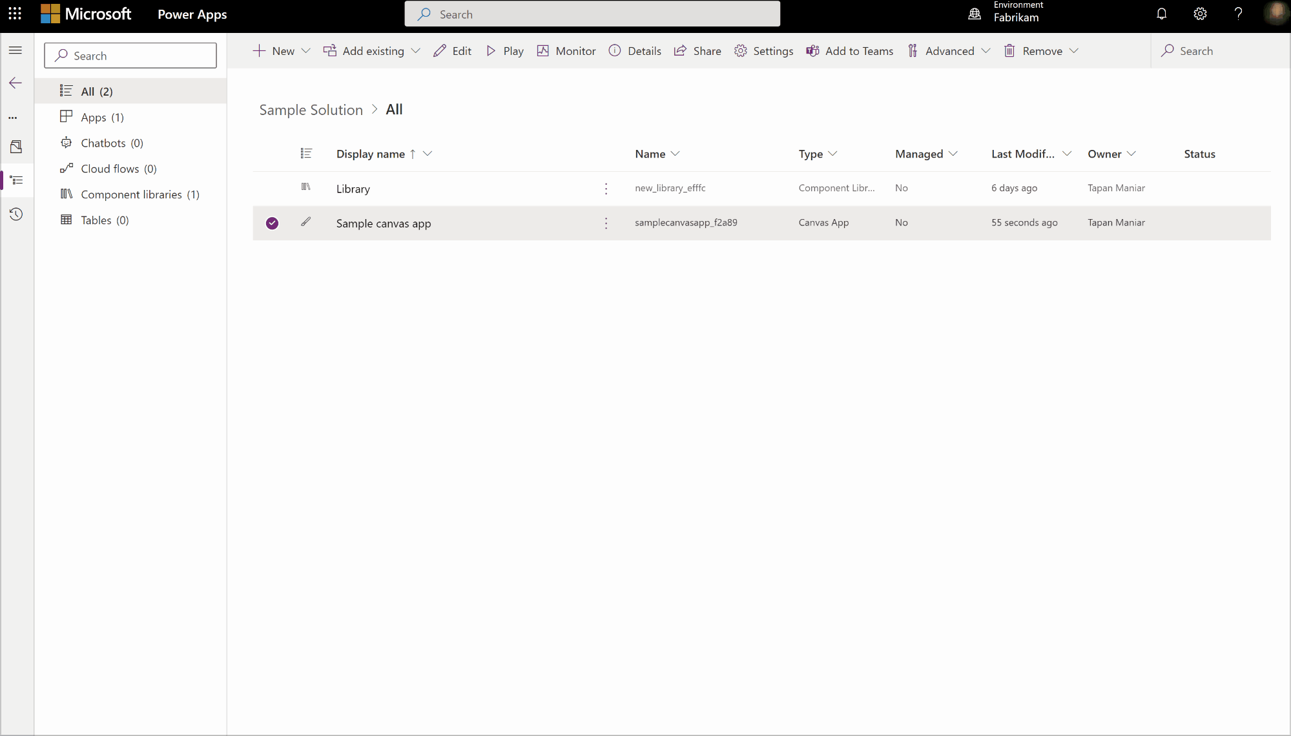Toggle the selected status of Sample canvas app
This screenshot has height=736, width=1291.
click(272, 222)
